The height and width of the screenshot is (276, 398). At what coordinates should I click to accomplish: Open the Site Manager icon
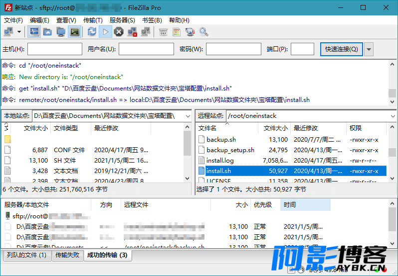(x=8, y=32)
